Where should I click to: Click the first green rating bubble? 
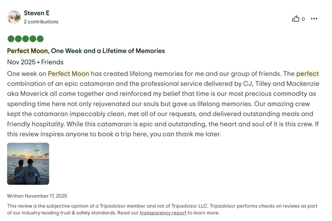coord(11,39)
